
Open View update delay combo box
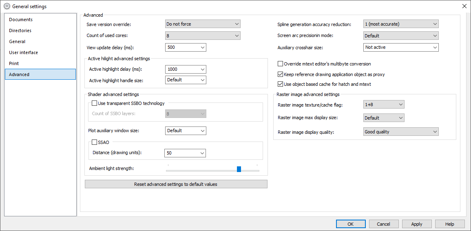pyautogui.click(x=186, y=47)
